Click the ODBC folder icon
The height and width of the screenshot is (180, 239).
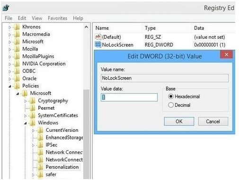click(x=17, y=71)
